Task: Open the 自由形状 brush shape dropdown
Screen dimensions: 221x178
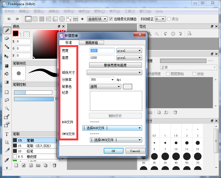Action: click(97, 19)
